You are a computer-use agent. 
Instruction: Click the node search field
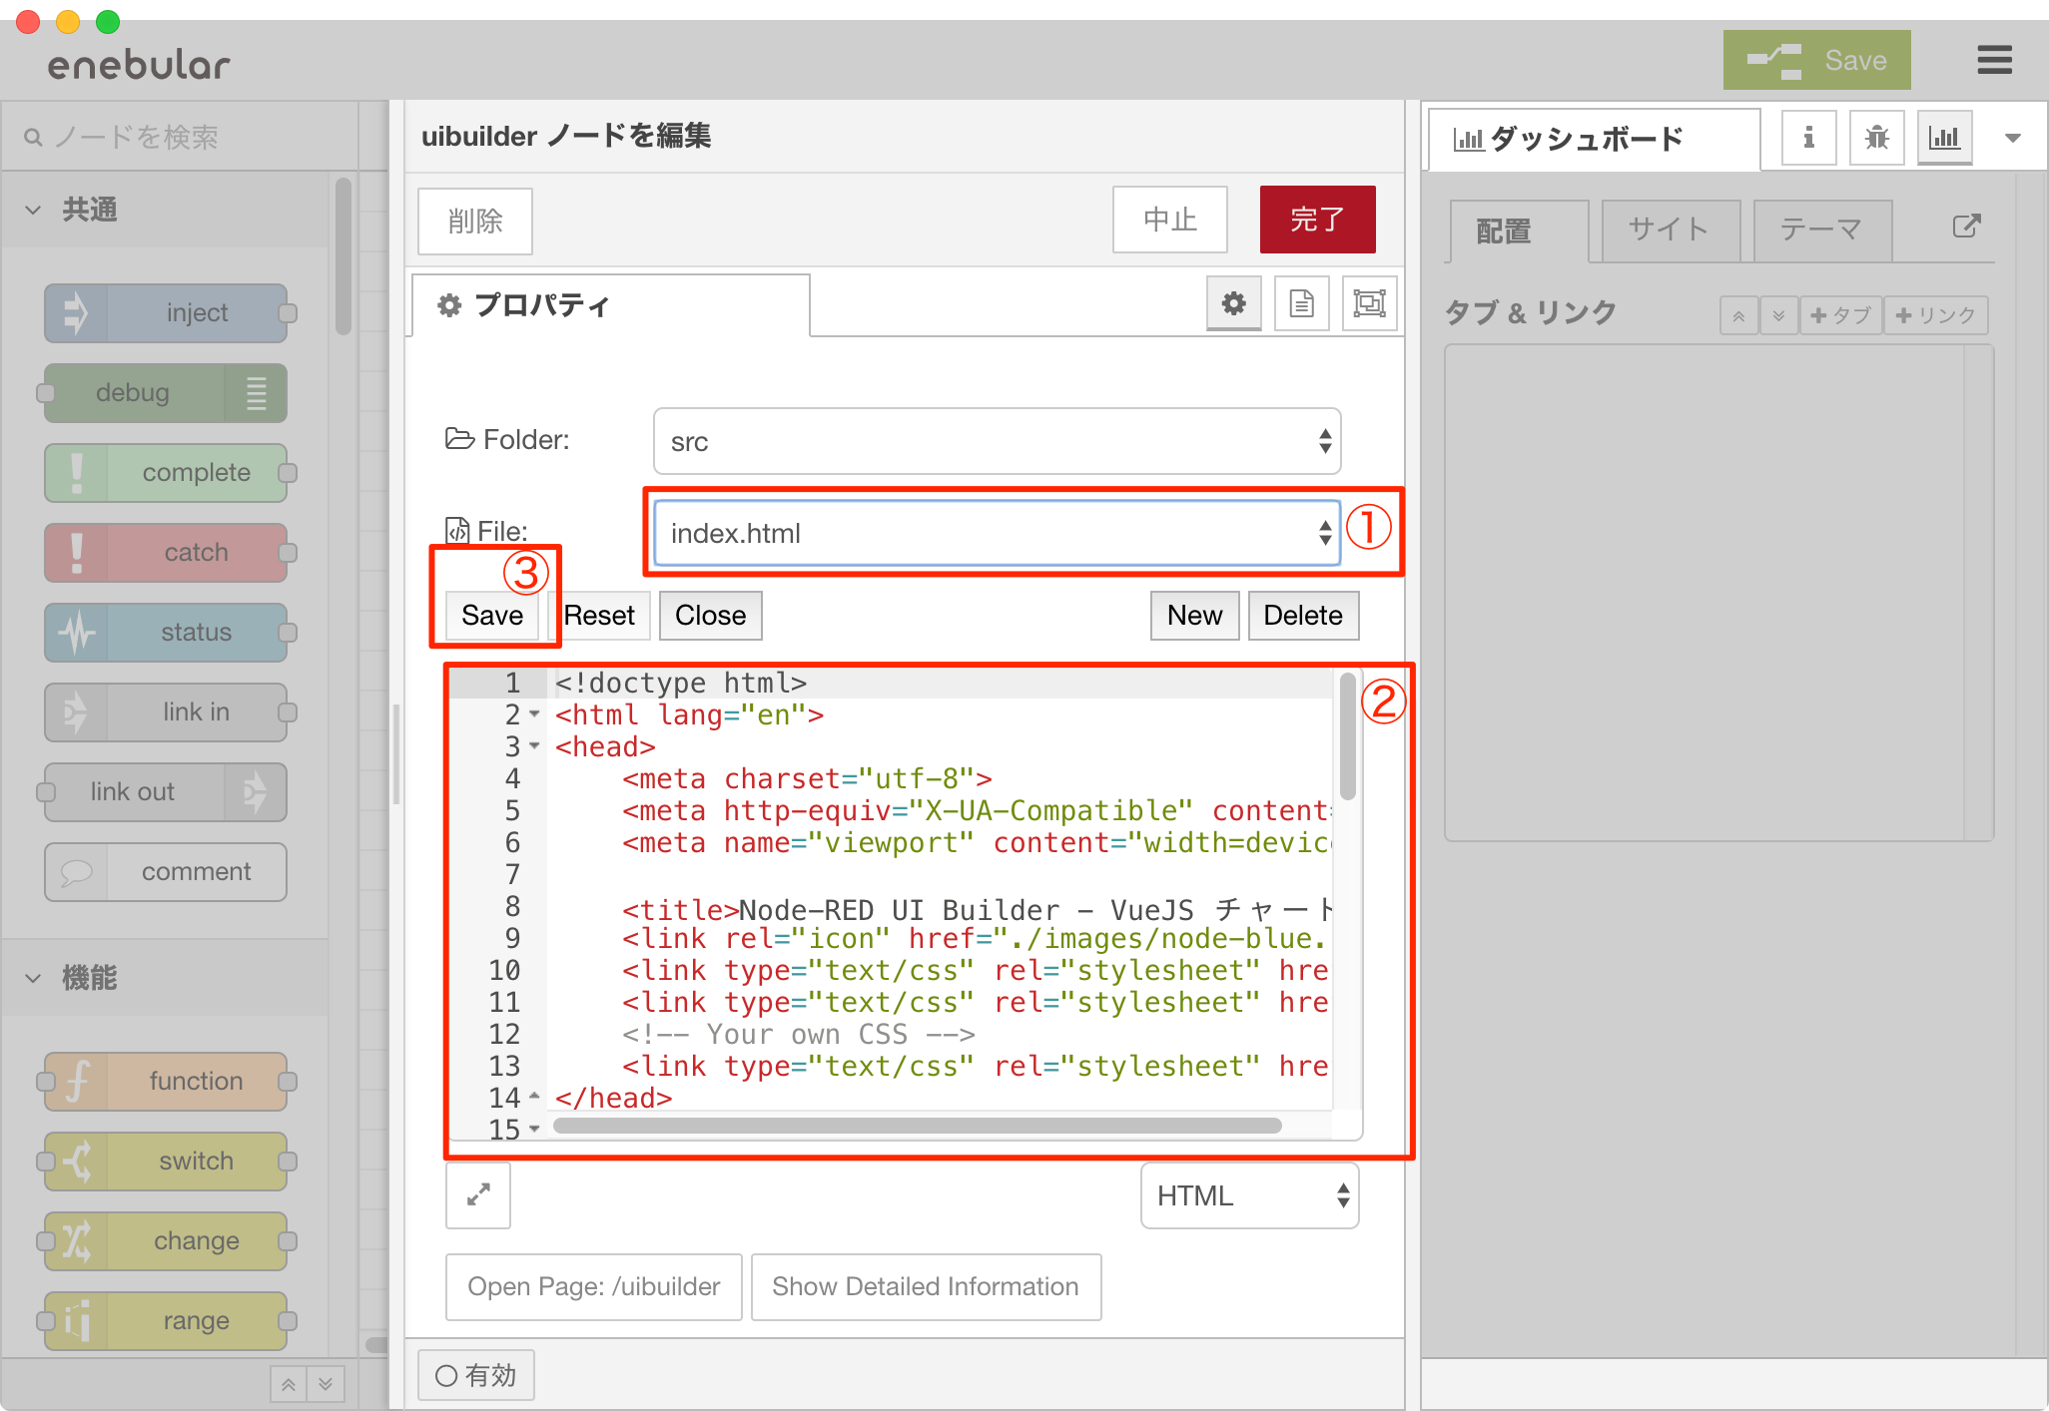click(180, 137)
